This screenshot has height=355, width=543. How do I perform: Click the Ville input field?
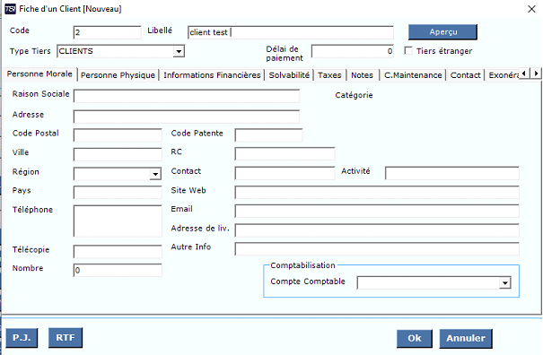[118, 154]
